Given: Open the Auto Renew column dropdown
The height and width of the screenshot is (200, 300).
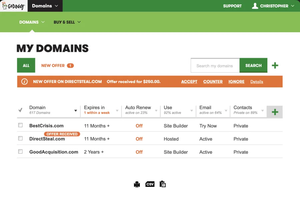Looking at the screenshot, I should (x=156, y=111).
